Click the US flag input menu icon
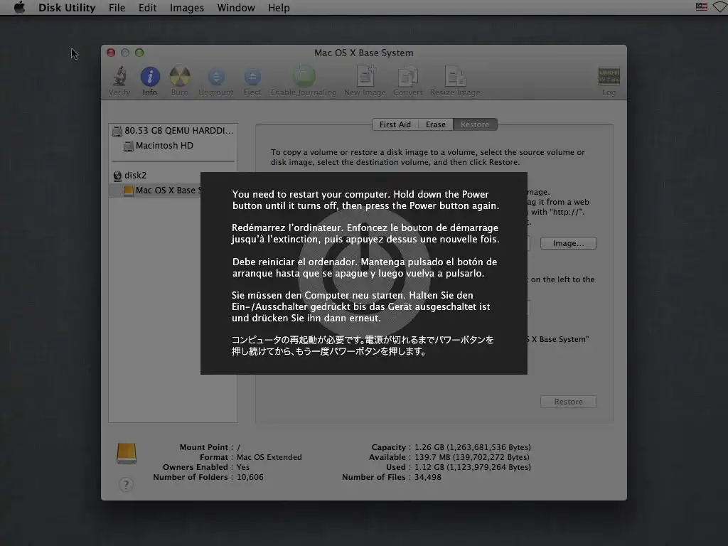This screenshot has width=728, height=546. tap(702, 7)
